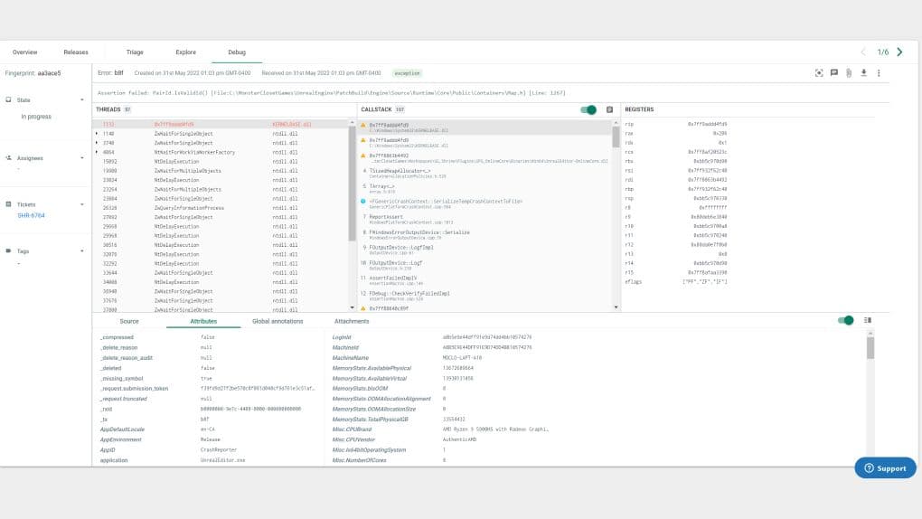Toggle the switch in attributes panel
922x519 pixels.
(x=845, y=320)
